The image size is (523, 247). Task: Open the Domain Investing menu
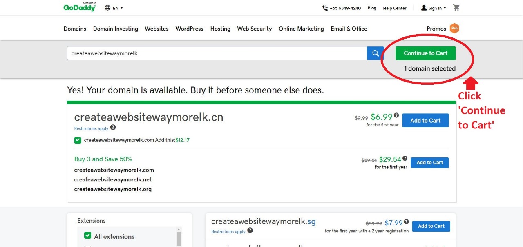116,29
